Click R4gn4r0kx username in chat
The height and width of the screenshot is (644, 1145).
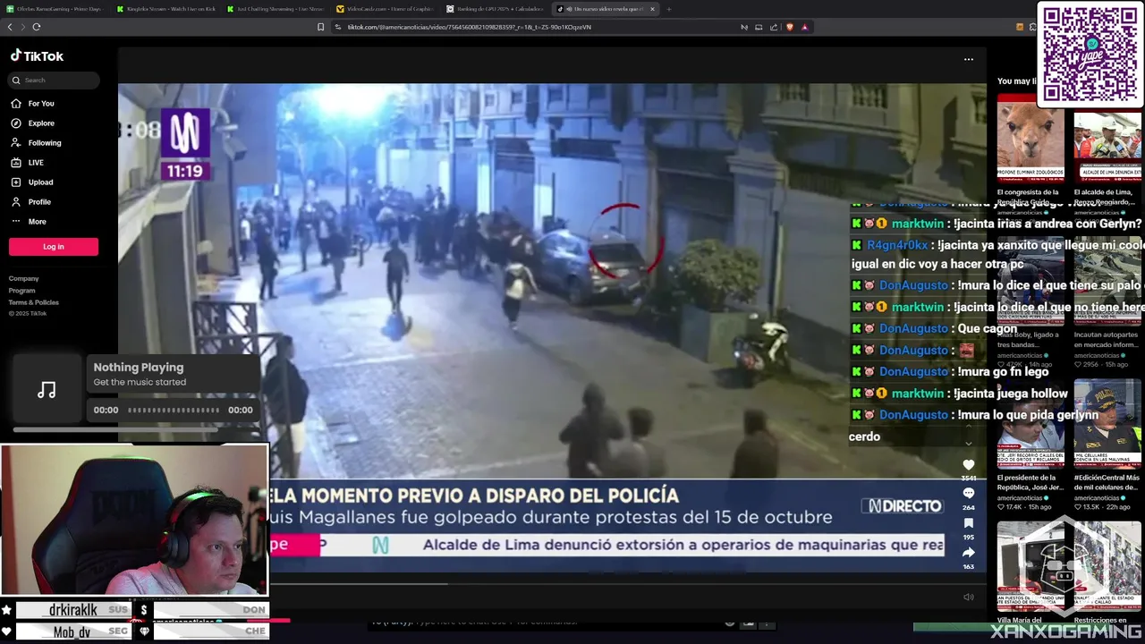pos(897,245)
